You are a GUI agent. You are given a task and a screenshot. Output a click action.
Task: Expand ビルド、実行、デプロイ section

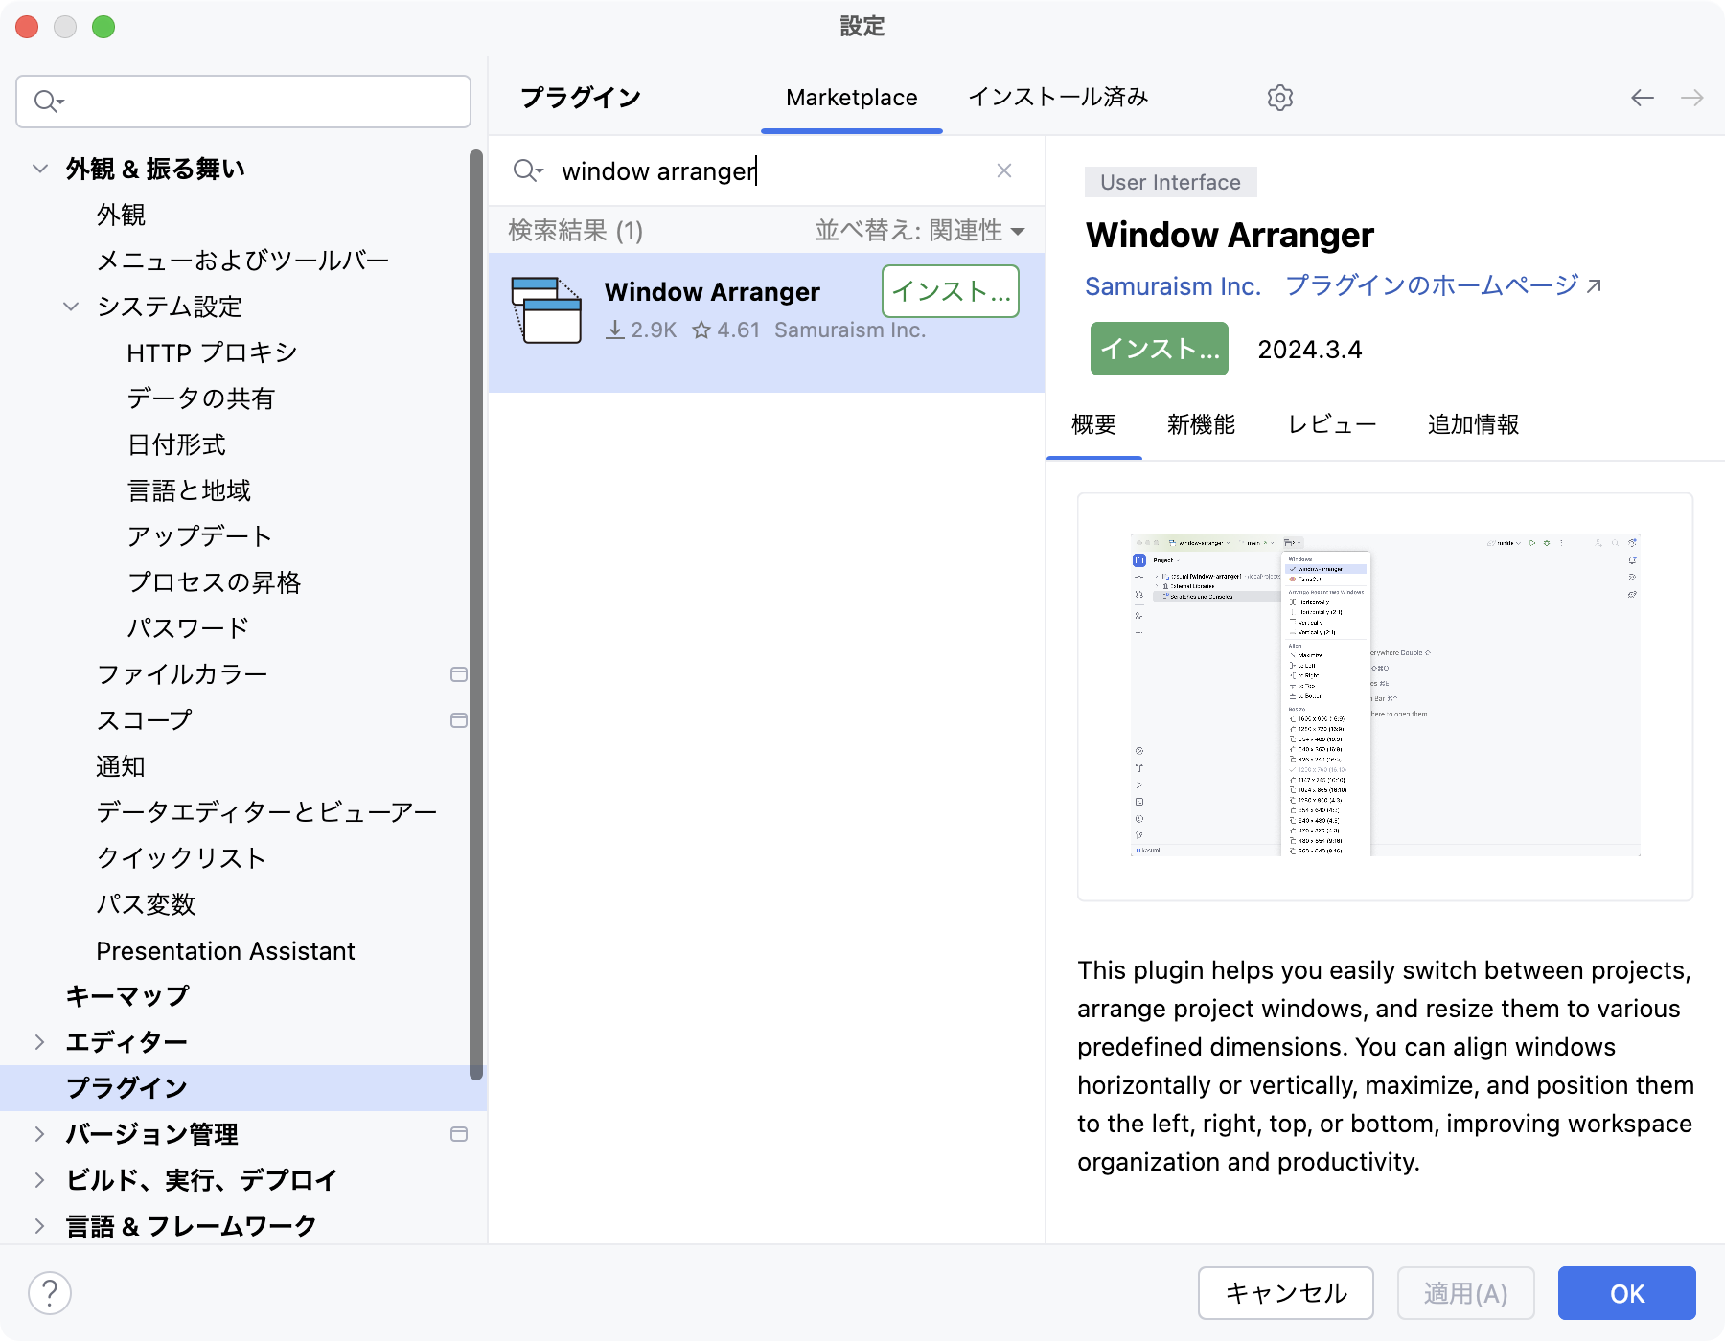coord(40,1180)
